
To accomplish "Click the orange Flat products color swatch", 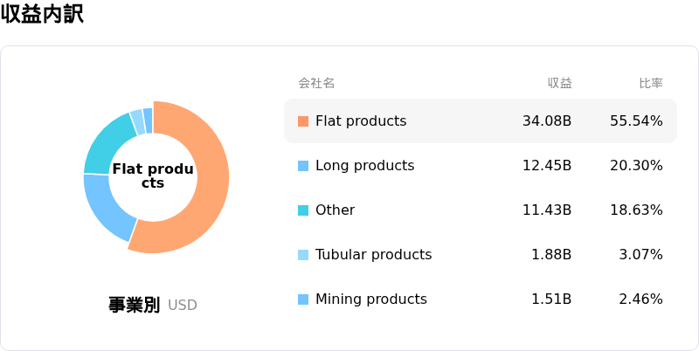I will click(303, 121).
